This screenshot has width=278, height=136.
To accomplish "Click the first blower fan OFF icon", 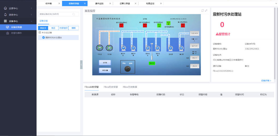I will (100, 48).
